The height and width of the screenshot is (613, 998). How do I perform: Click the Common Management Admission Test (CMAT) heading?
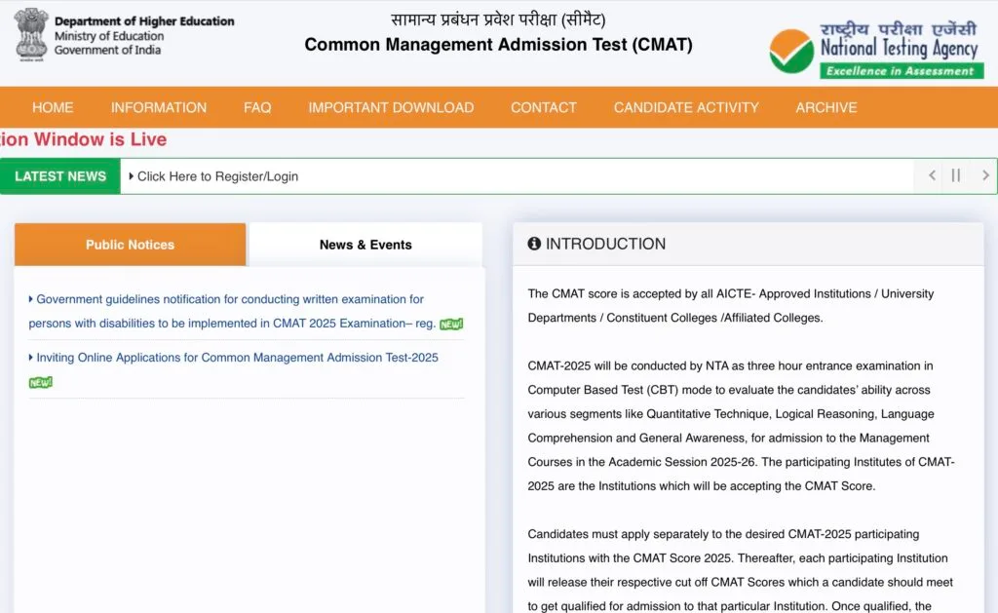pos(498,45)
